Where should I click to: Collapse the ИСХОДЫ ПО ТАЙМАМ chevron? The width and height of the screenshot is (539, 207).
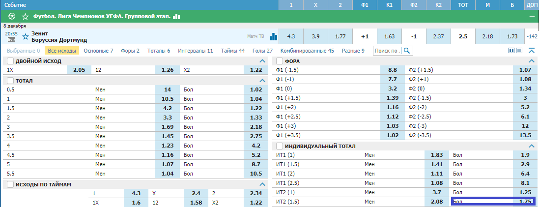[x=262, y=184]
